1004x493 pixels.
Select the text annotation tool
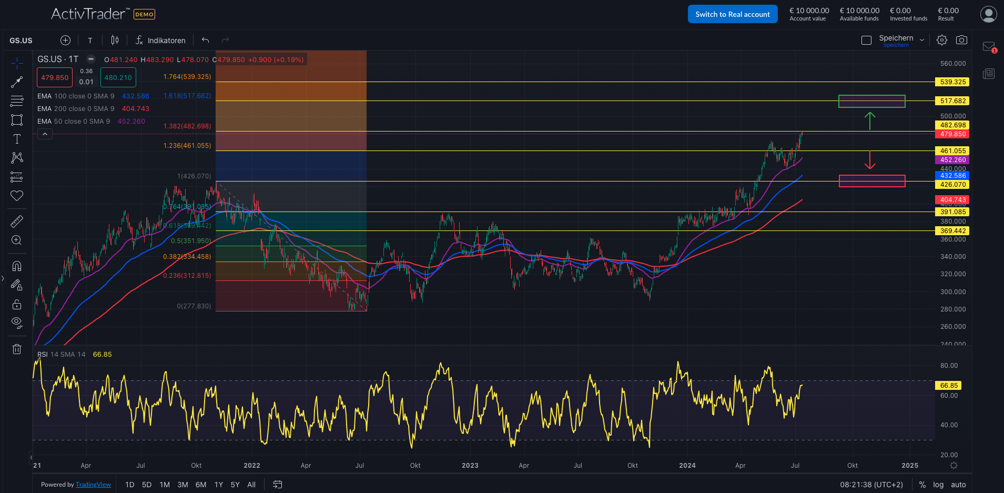click(x=17, y=139)
